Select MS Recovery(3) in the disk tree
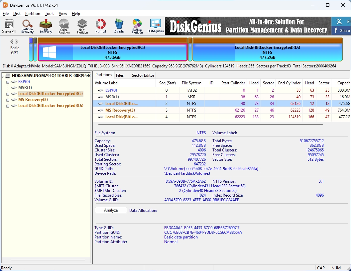 33,100
